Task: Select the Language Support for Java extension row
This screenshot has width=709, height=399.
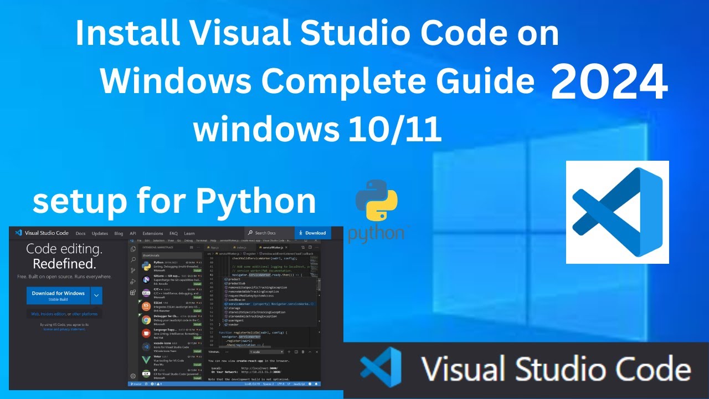Action: pos(171,333)
